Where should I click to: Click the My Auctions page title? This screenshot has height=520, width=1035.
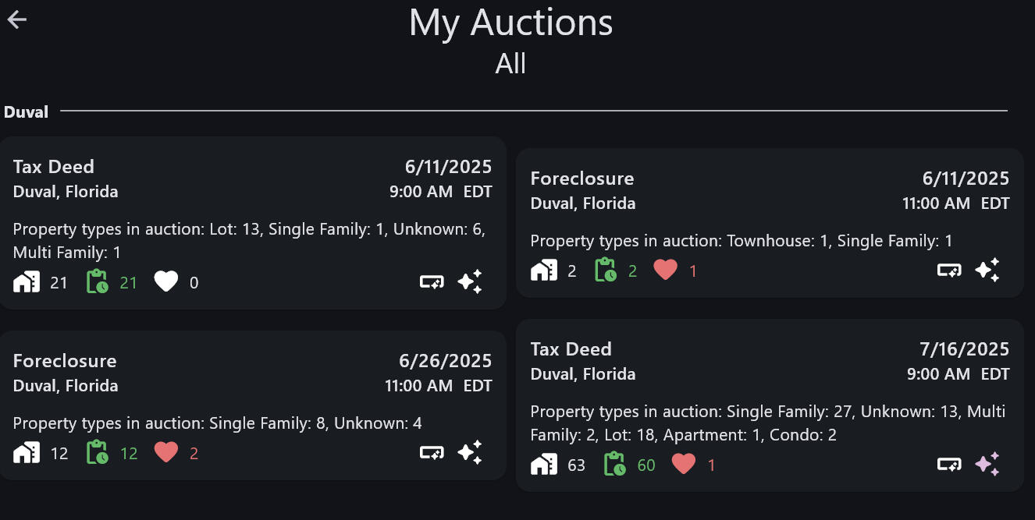(510, 23)
